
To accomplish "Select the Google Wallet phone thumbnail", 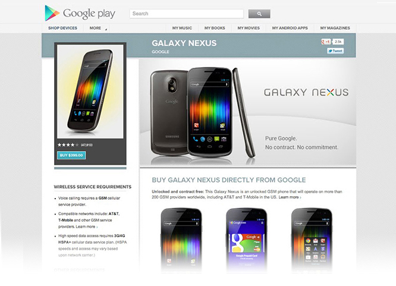I will coord(247,240).
